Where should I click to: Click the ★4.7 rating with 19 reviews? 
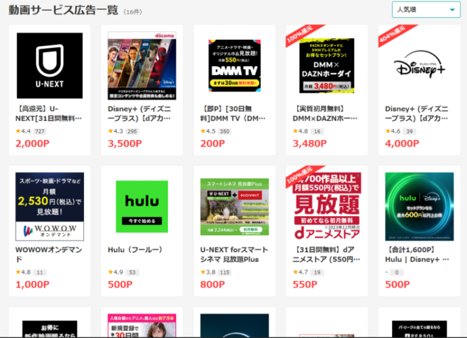(308, 272)
